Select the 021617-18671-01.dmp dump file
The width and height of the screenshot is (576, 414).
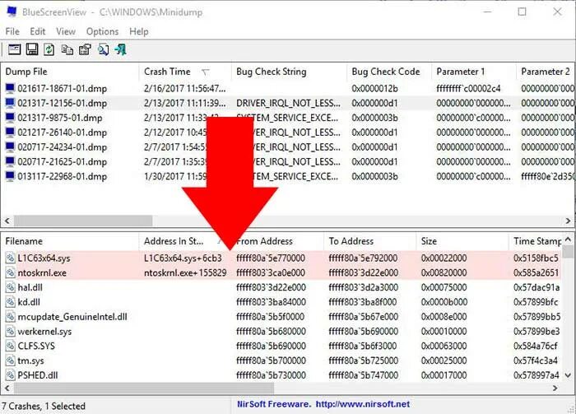(x=62, y=89)
